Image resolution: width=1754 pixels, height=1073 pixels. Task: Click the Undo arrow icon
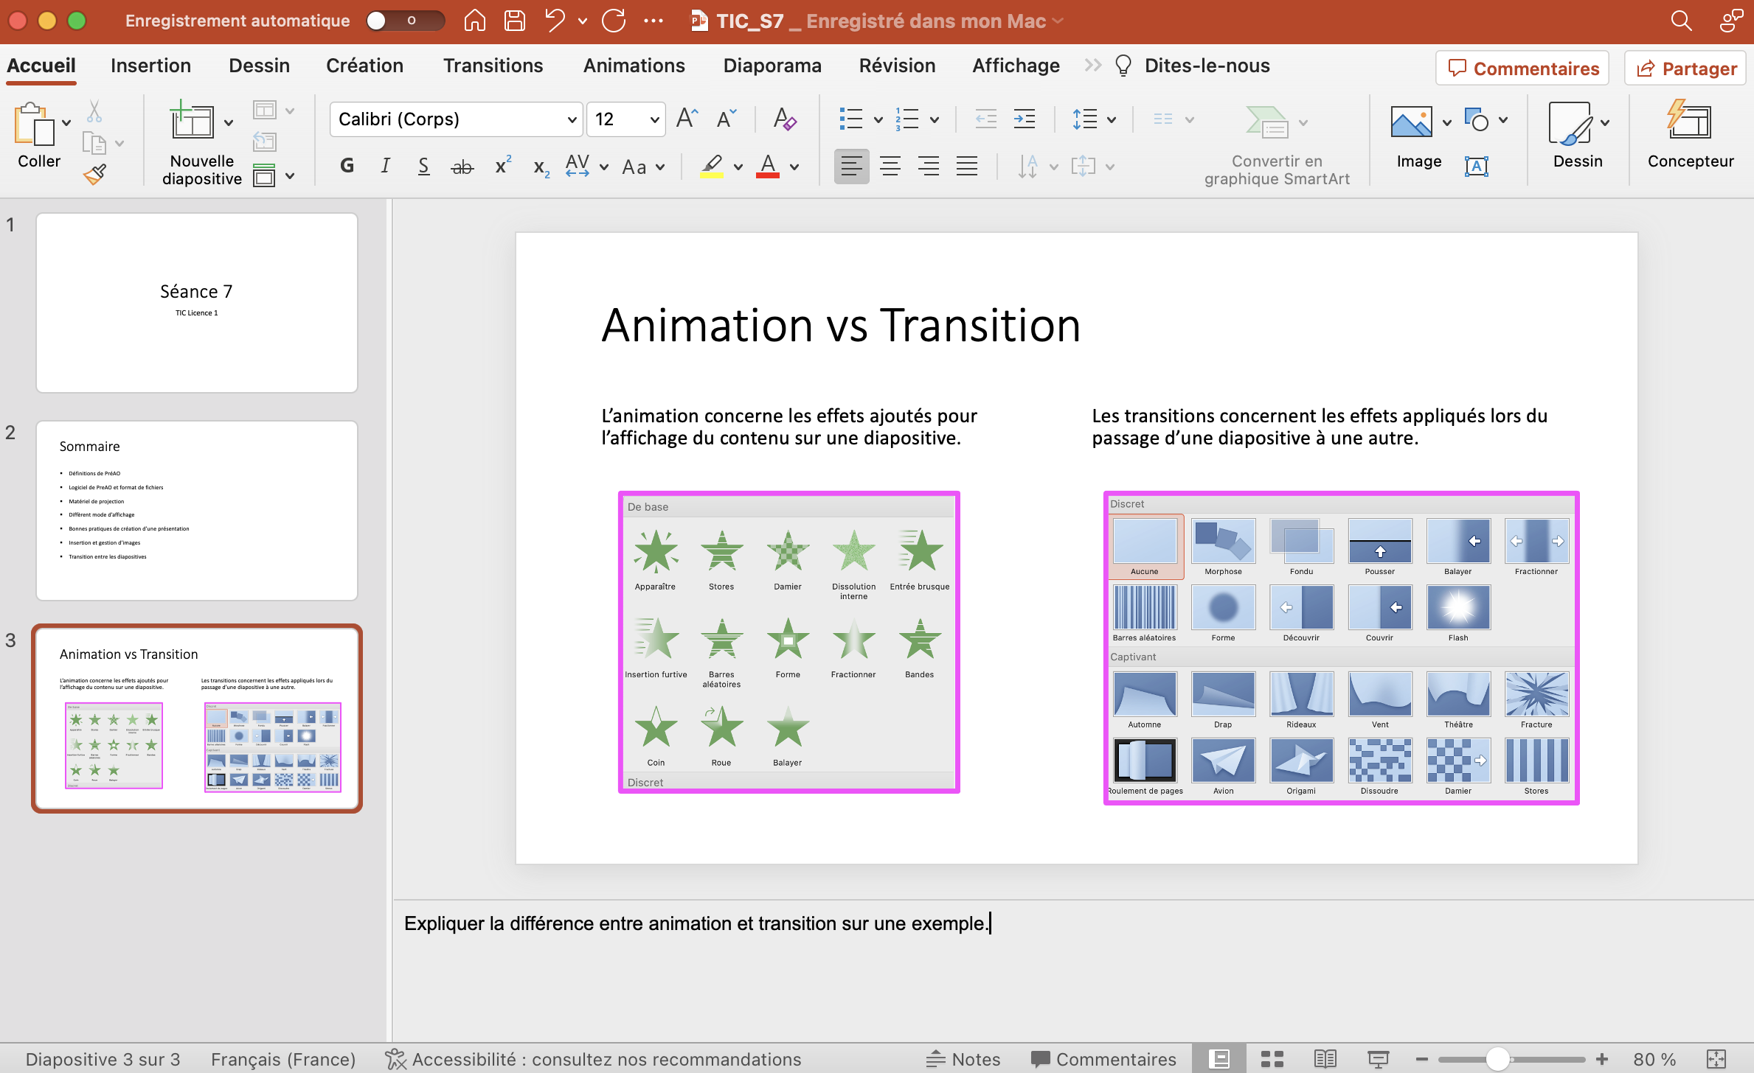coord(555,21)
